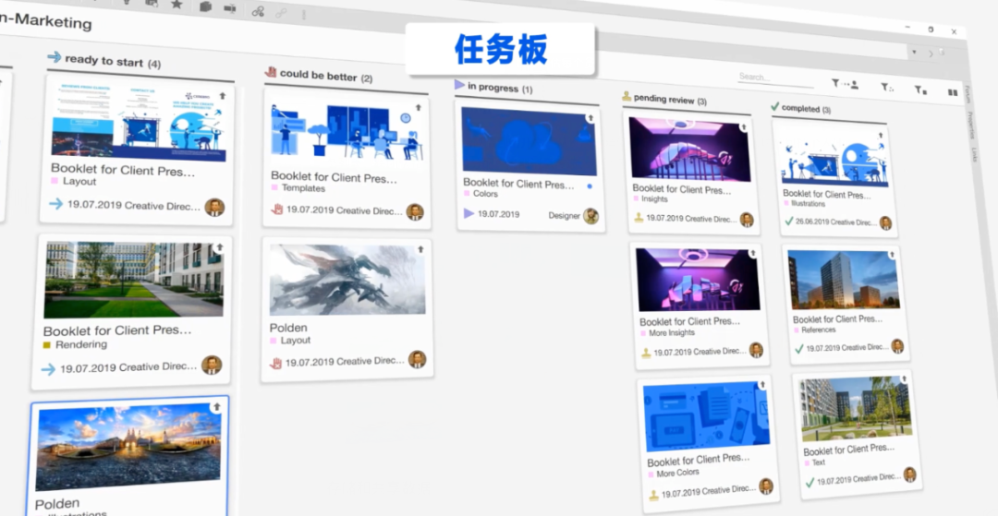
Task: Open the filter-by-user icon
Action: coord(845,84)
